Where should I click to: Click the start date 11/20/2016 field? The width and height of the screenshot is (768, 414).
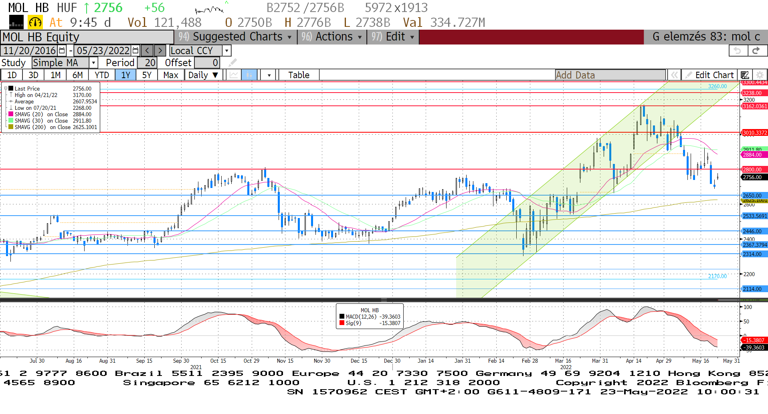coord(30,50)
